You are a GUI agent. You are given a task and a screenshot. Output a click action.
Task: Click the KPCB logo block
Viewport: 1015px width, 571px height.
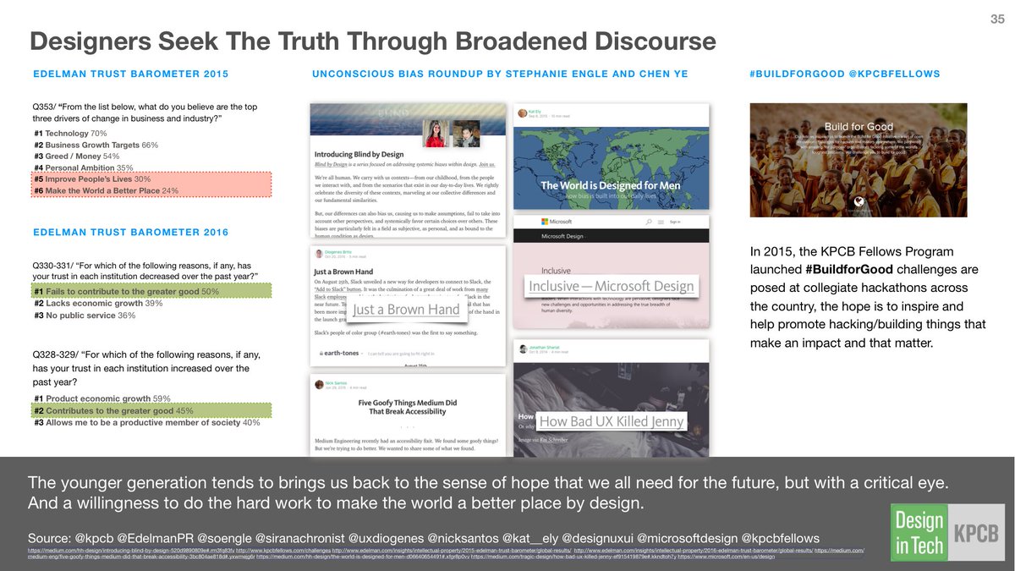[x=974, y=532]
